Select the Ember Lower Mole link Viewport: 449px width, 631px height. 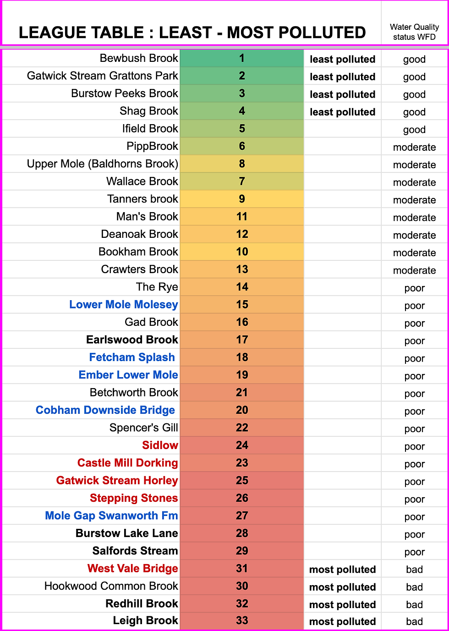(x=128, y=375)
